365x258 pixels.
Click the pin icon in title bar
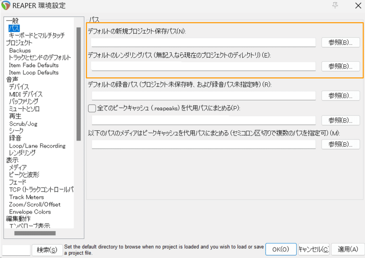tap(335, 5)
